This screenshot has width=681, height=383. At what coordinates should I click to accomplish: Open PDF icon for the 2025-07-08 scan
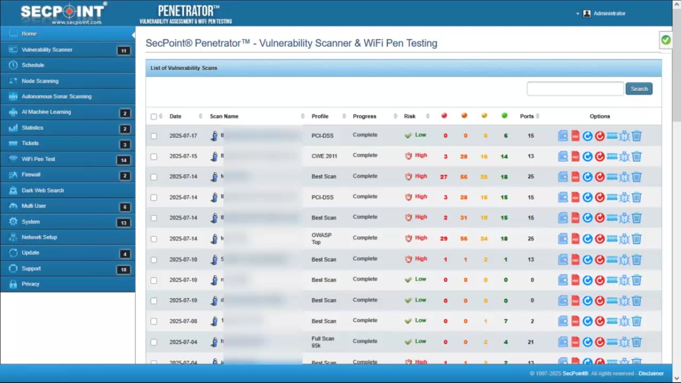[x=575, y=321]
